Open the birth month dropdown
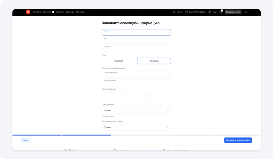The width and height of the screenshot is (273, 159). [x=136, y=95]
